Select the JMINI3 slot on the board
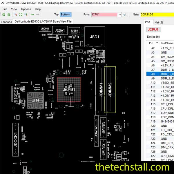 [x=103, y=128]
